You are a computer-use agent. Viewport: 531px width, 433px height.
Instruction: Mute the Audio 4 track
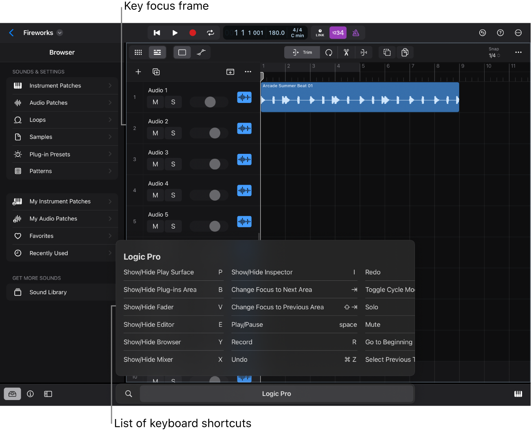[155, 195]
